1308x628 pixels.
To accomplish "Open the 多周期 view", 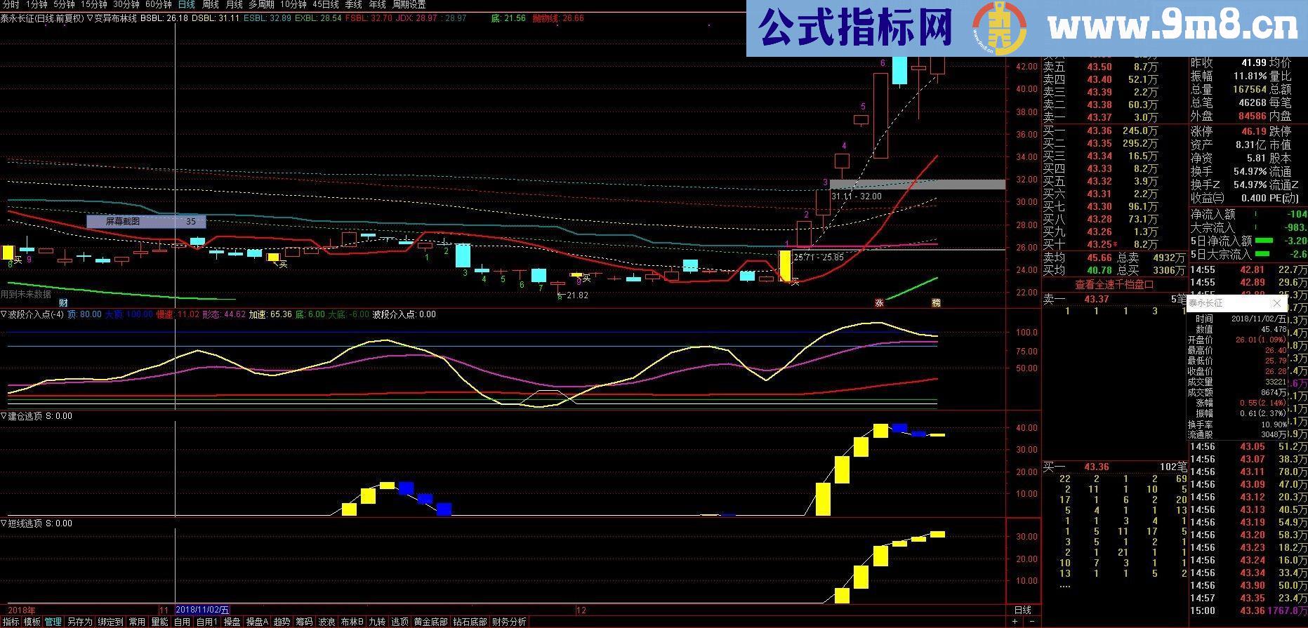I will (261, 5).
